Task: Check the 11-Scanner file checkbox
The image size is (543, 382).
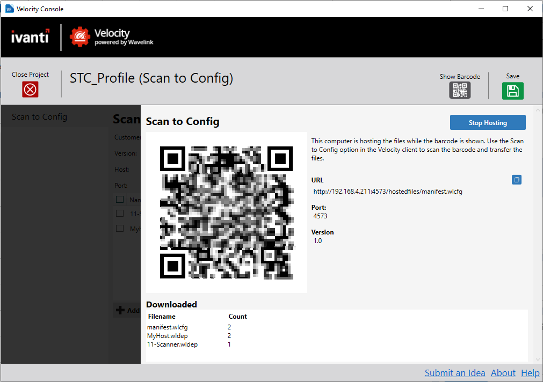Action: (x=119, y=213)
